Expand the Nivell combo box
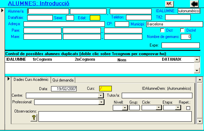204x131 pixels. [x=125, y=108]
